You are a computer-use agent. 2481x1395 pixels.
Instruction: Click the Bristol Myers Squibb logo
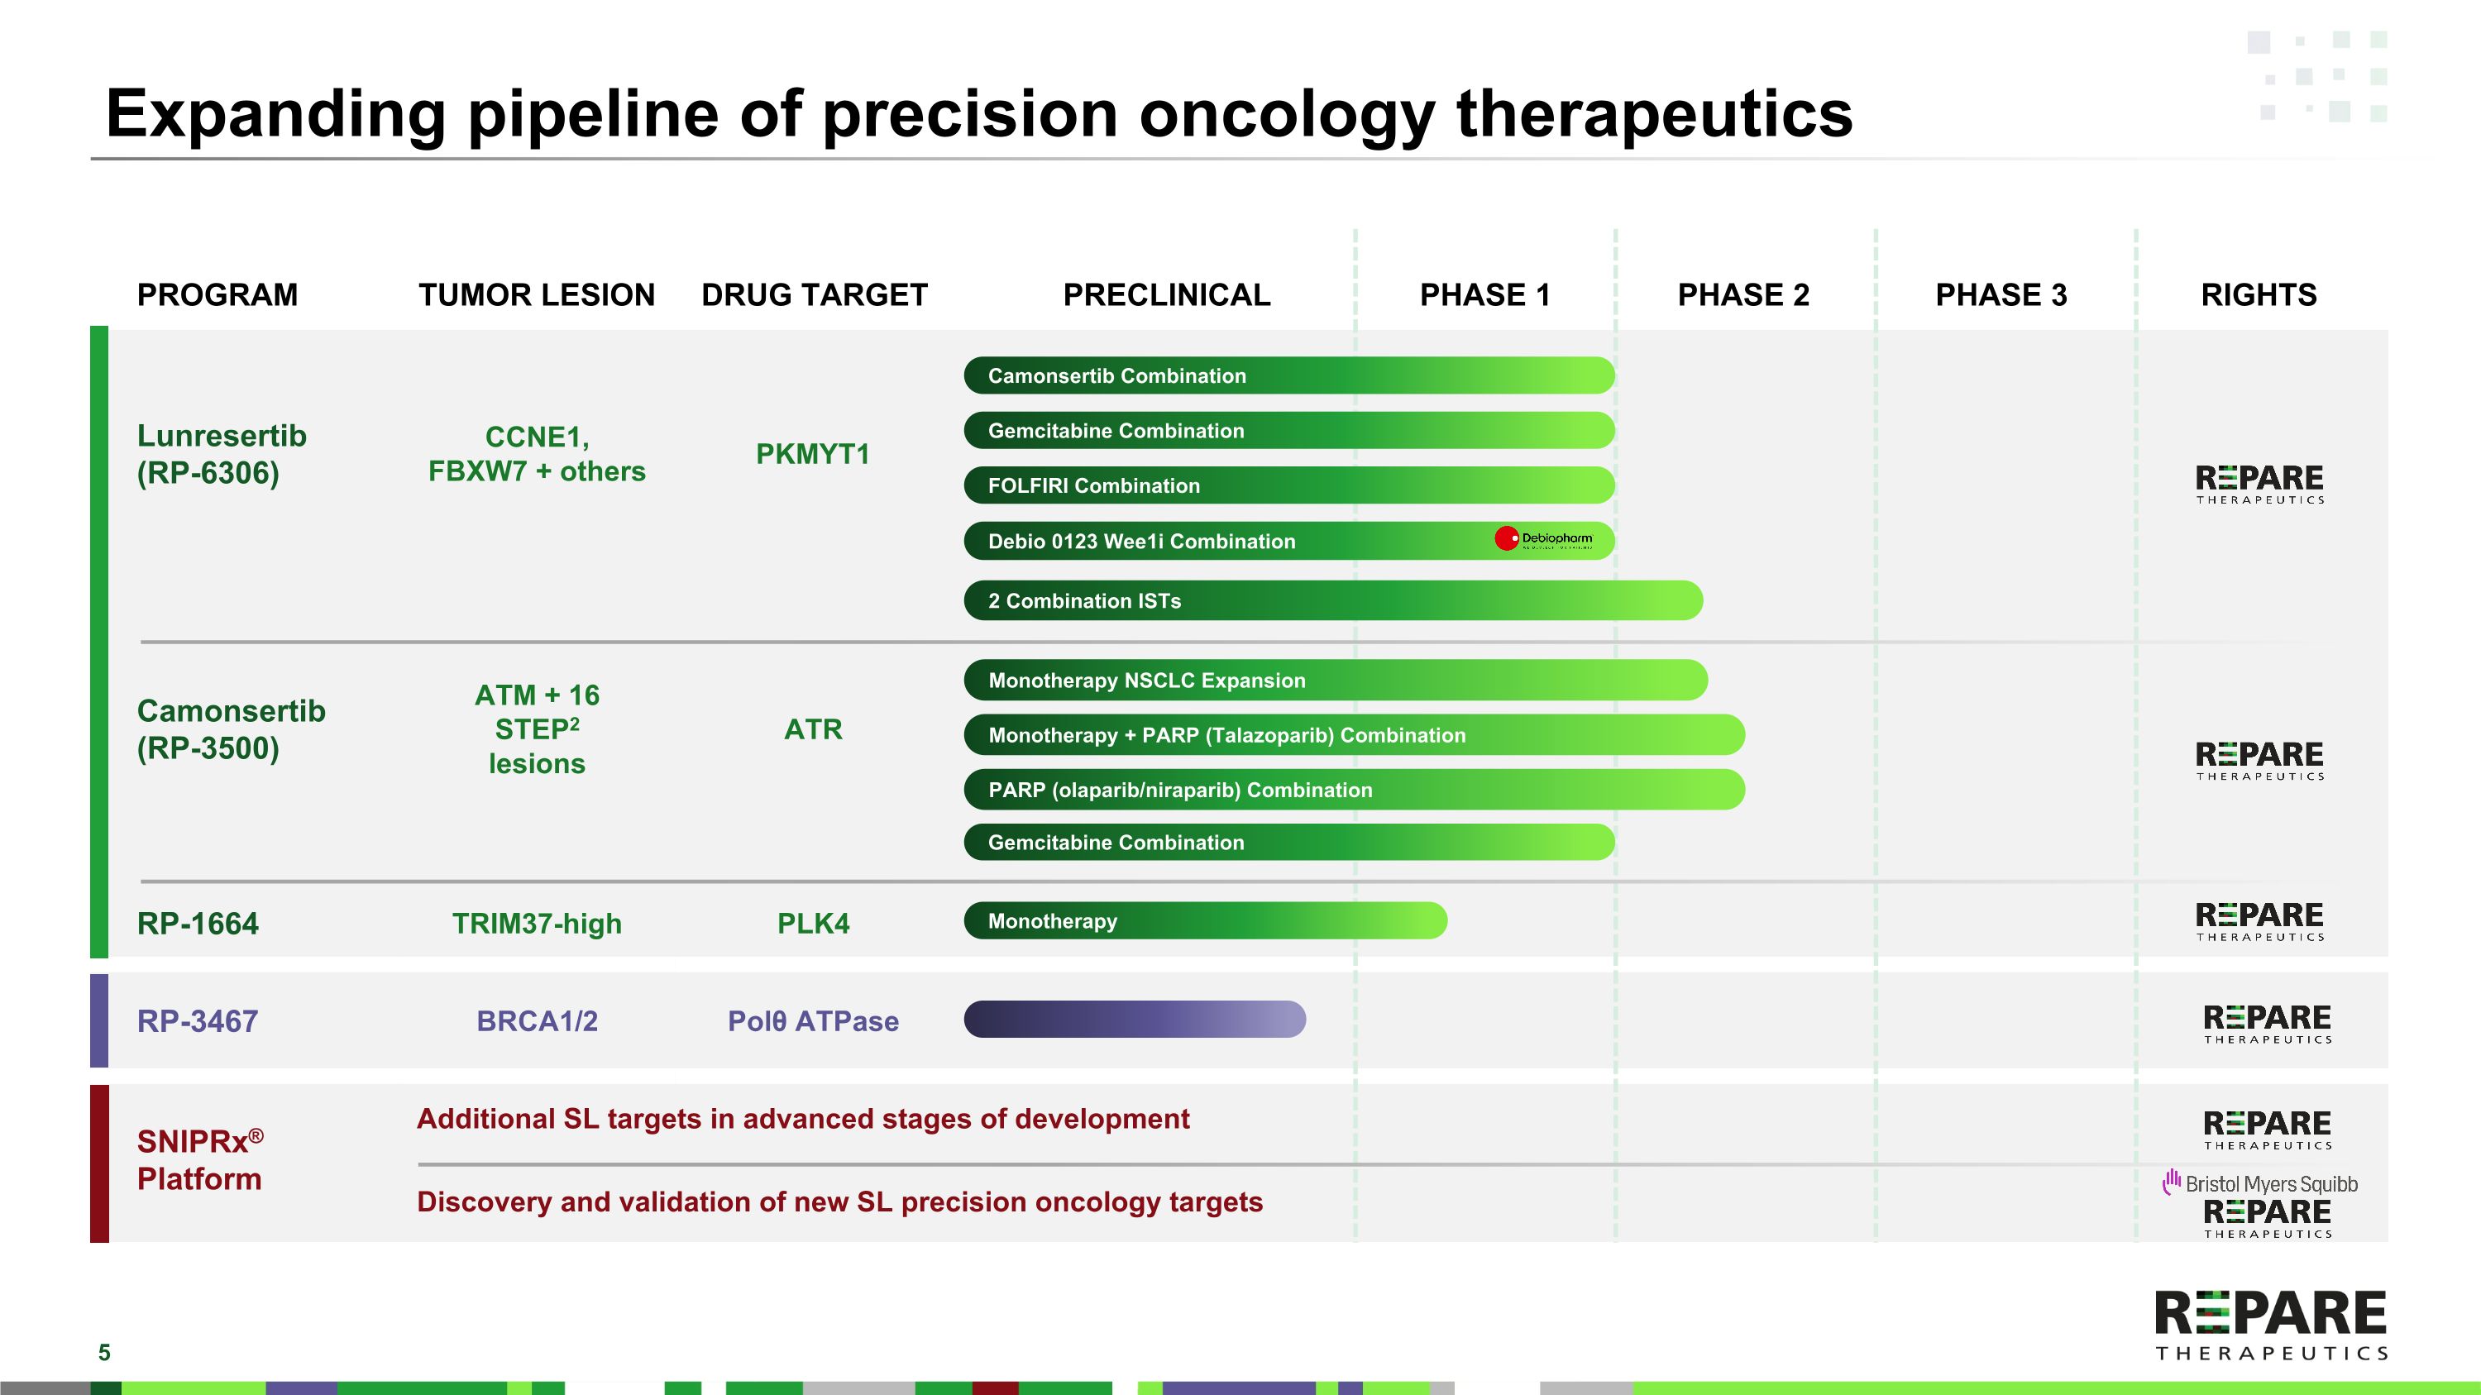tap(2260, 1183)
